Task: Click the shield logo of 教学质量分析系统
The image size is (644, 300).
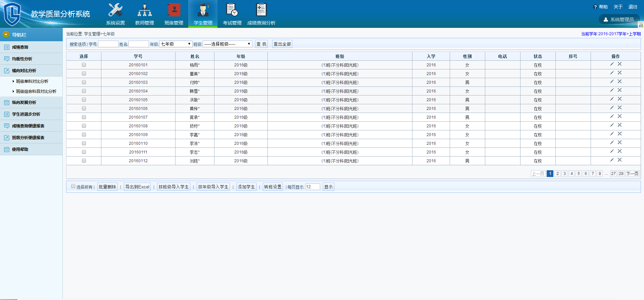Action: click(x=12, y=14)
